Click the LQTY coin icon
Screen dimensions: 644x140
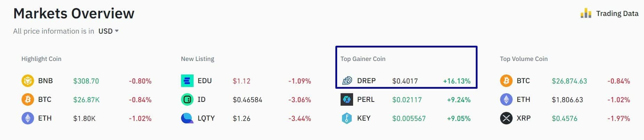point(187,118)
